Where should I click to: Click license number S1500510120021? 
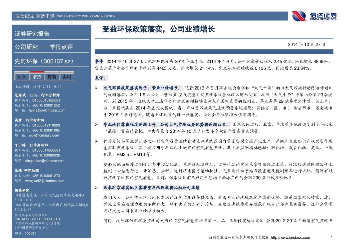pyautogui.click(x=46, y=100)
